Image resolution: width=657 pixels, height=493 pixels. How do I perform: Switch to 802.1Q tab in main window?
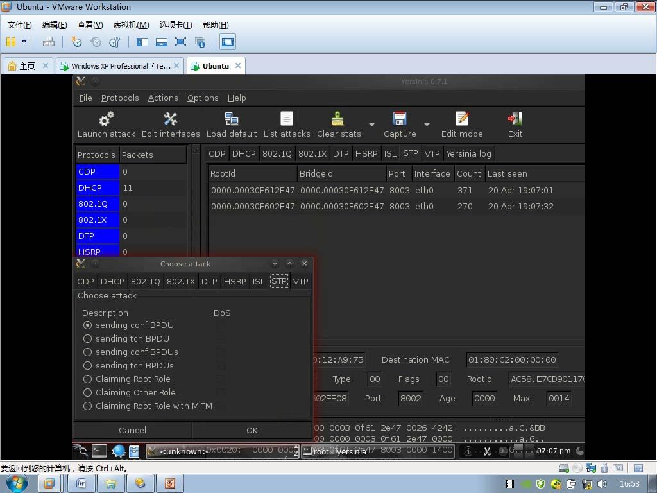pos(277,154)
